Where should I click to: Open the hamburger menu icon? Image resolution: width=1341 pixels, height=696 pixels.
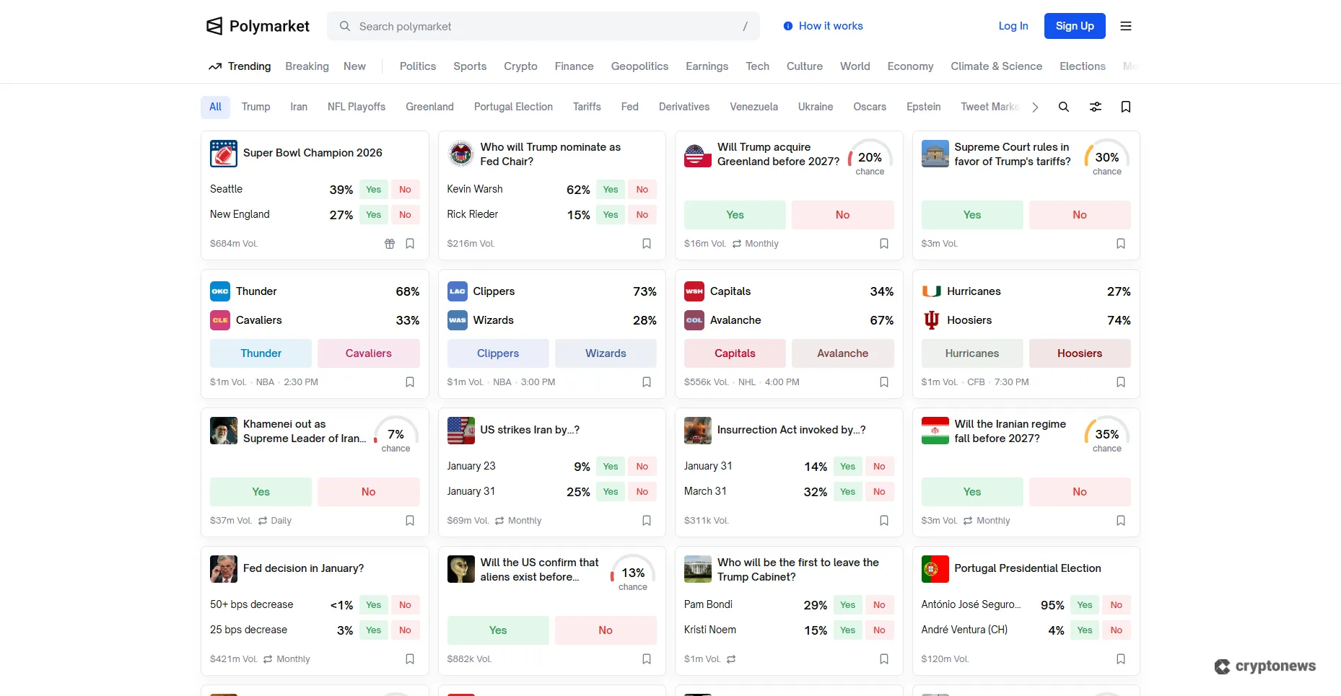pos(1126,26)
